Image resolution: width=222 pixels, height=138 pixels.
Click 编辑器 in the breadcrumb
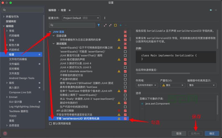[52, 10]
